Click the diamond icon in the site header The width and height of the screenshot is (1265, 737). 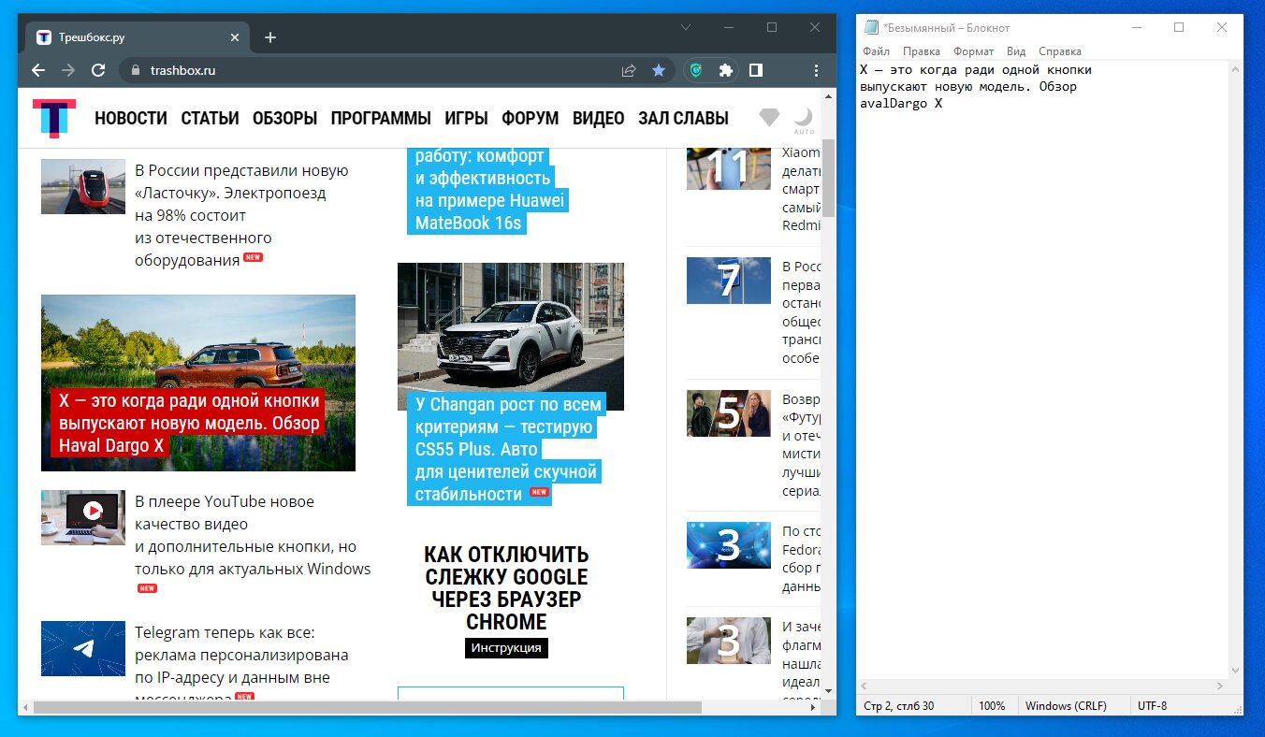click(x=769, y=118)
